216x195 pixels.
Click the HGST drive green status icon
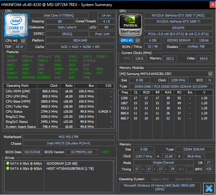pyautogui.click(x=8, y=168)
